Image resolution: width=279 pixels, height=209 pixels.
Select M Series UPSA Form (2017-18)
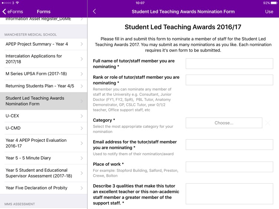44,74
